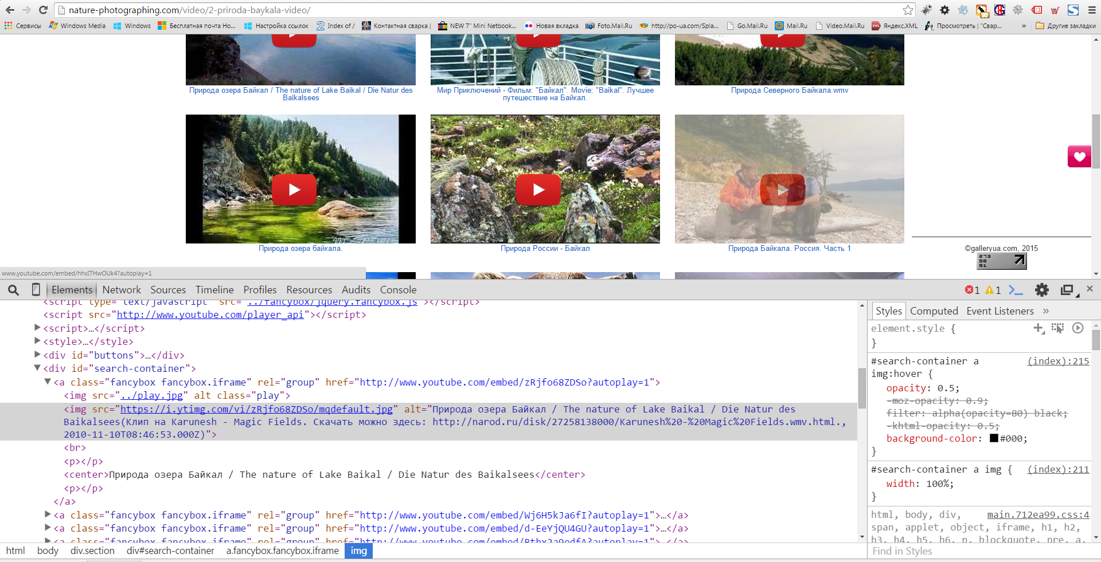This screenshot has height=562, width=1101.
Task: Open the main.712ea99.css:4 source link
Action: coord(1038,514)
